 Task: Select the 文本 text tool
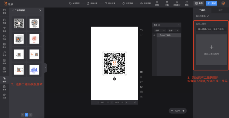click(4, 29)
